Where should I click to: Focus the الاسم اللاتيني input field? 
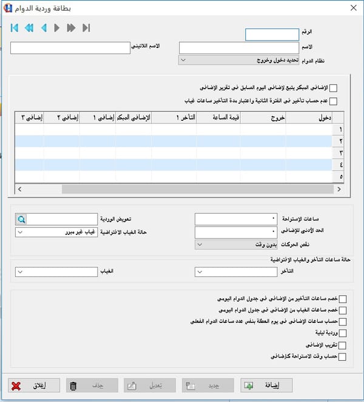(70, 48)
